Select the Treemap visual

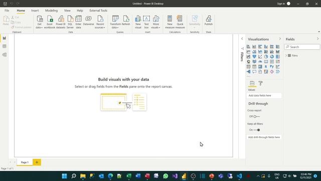coord(277,56)
